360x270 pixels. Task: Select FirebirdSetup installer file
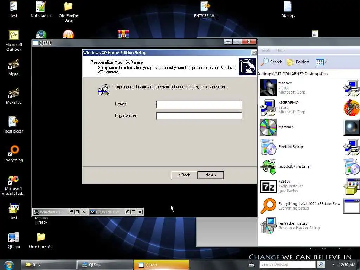[x=282, y=147]
